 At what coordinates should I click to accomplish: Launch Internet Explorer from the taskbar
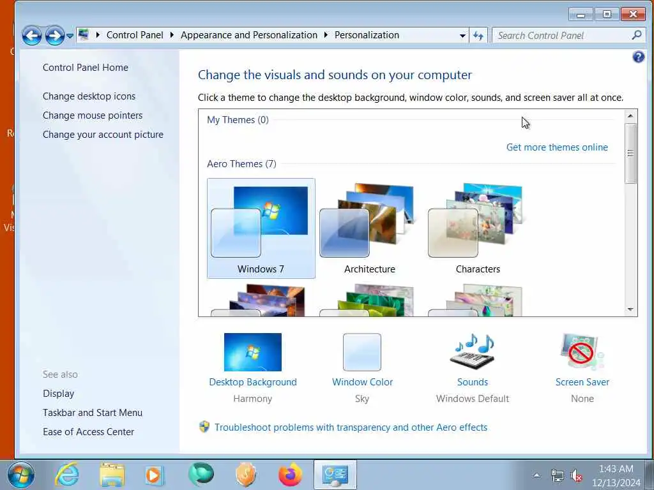pos(67,475)
